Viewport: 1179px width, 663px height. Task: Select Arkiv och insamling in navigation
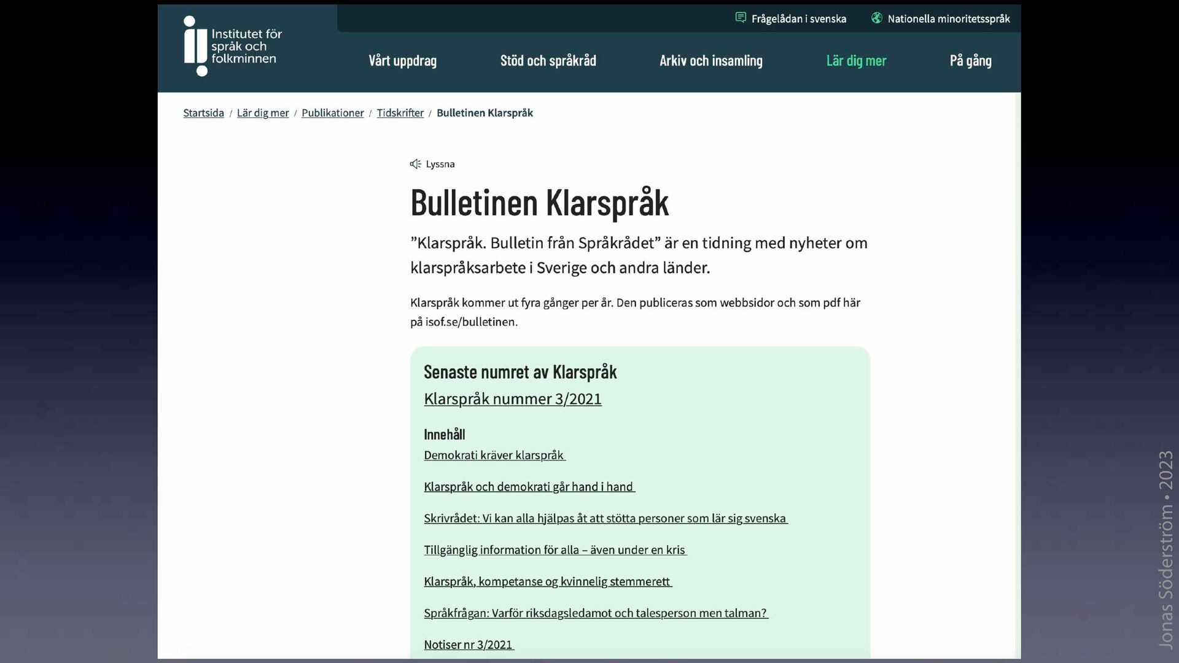tap(710, 61)
